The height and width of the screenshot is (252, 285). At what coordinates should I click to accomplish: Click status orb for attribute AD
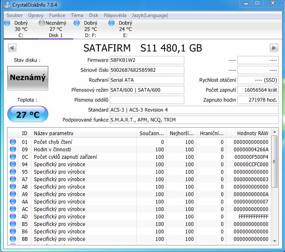pos(13,216)
